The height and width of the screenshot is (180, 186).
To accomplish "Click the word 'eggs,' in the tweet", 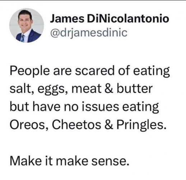I will tap(53, 90).
